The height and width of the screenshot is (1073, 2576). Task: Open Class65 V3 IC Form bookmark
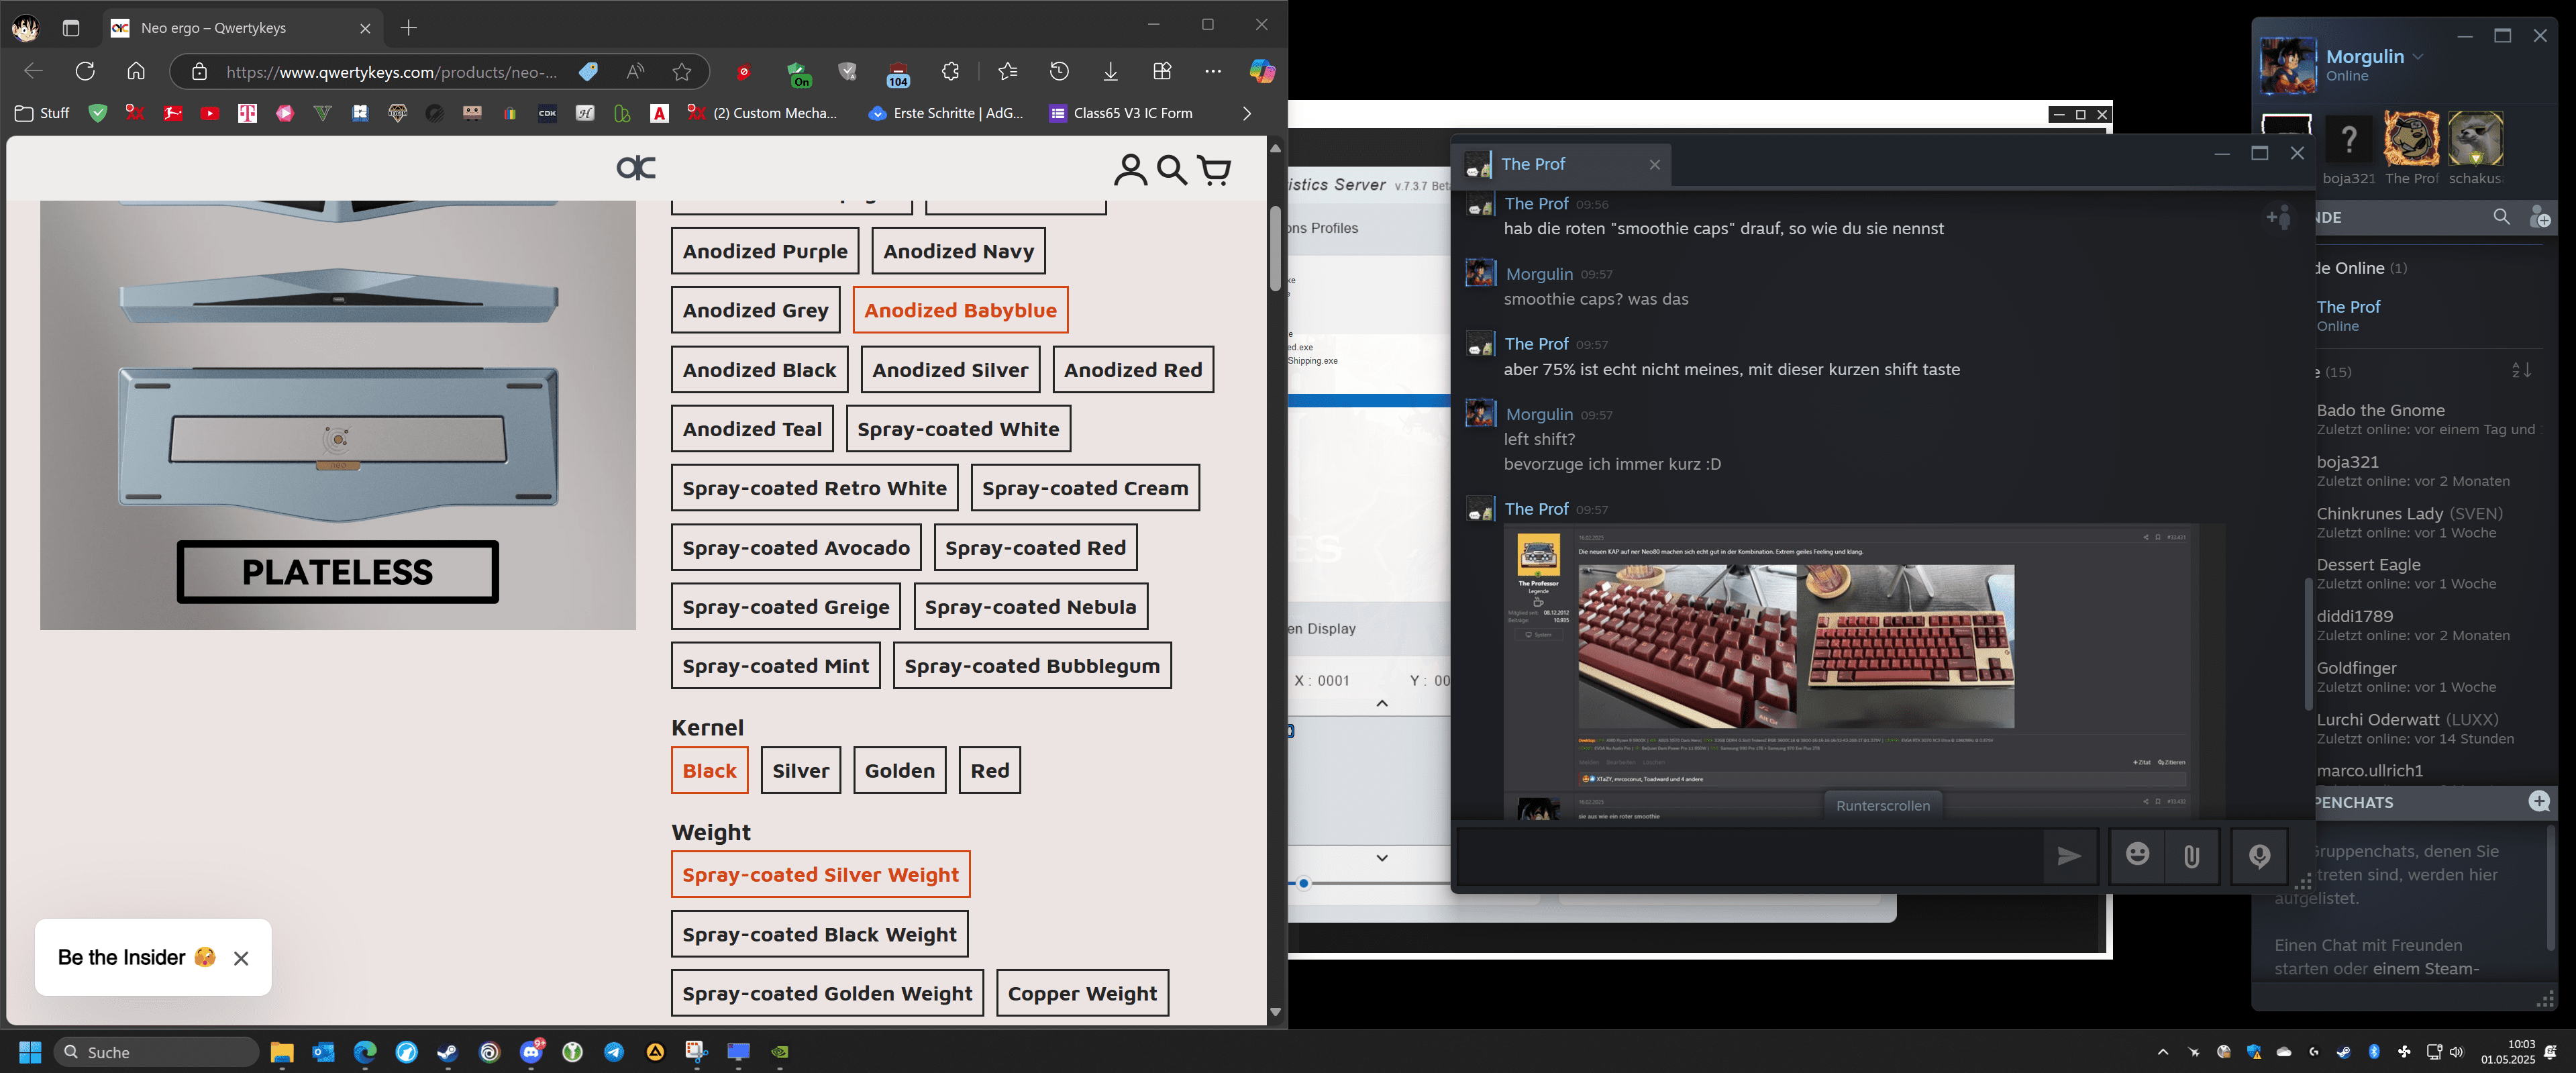pyautogui.click(x=1120, y=113)
